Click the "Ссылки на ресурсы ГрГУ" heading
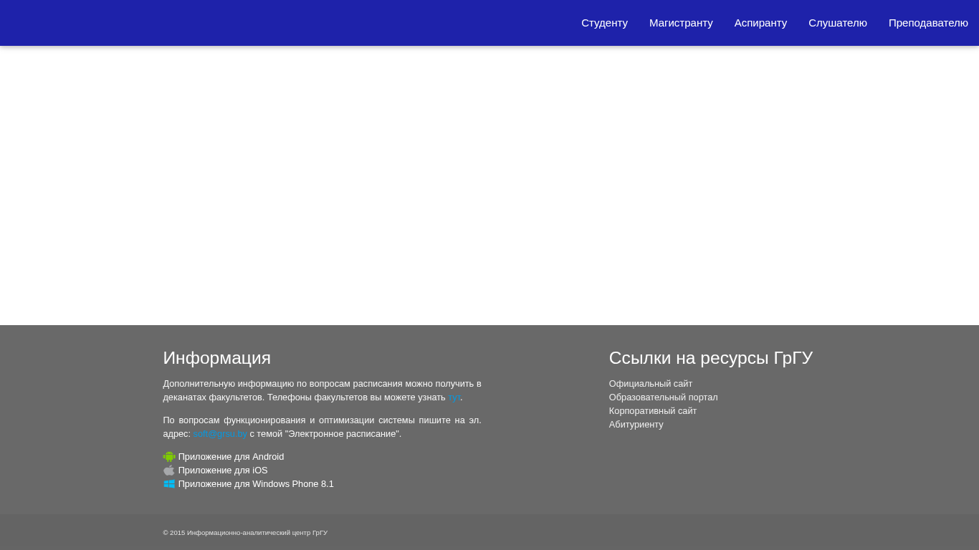The width and height of the screenshot is (979, 550). coord(710,358)
